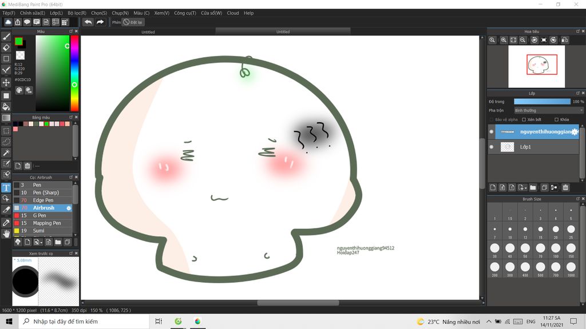
Task: Click the rainbow hue slider
Action: coord(74,73)
